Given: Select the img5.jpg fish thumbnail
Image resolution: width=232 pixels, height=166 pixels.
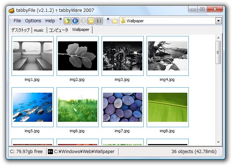Looking at the screenshot, I should (32, 107).
